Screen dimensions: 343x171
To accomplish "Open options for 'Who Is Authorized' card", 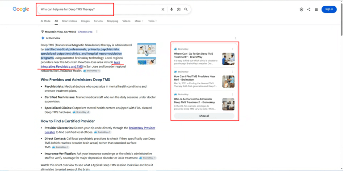I will [x=233, y=94].
